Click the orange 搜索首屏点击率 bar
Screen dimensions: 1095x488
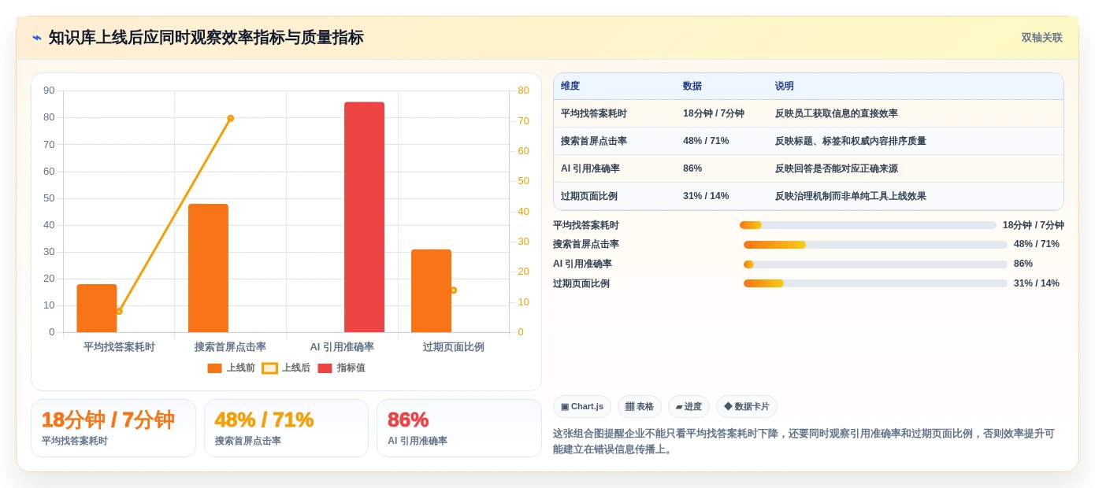pyautogui.click(x=208, y=268)
